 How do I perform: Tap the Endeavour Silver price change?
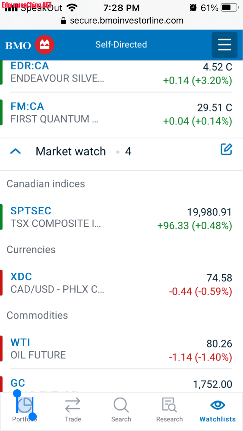coord(197,80)
